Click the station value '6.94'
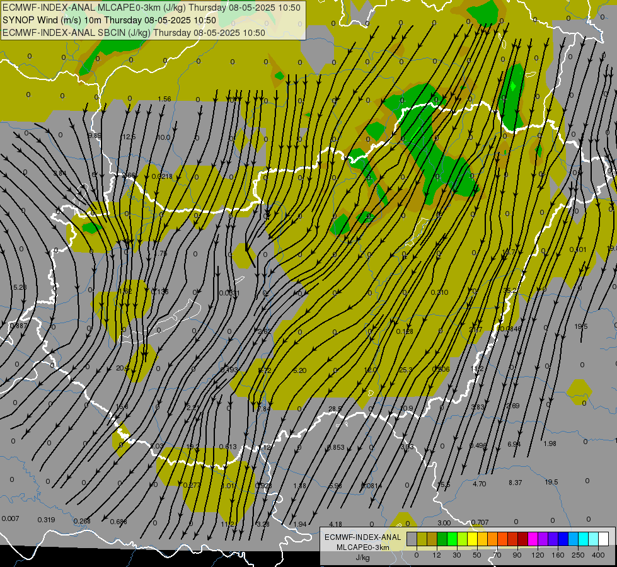 click(514, 444)
